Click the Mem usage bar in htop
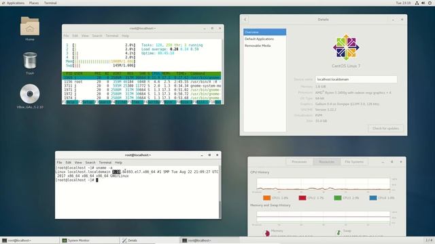This screenshot has width=435, height=244. pos(101,62)
